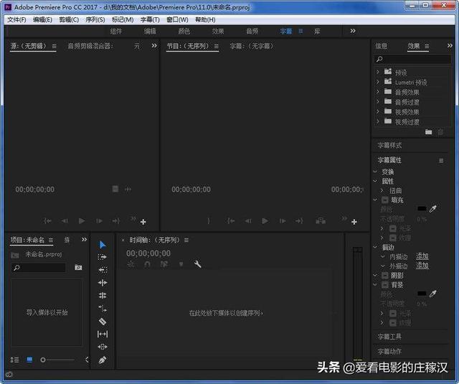This screenshot has height=384, width=459.
Task: Expand the 音频效果 folder
Action: click(x=378, y=92)
